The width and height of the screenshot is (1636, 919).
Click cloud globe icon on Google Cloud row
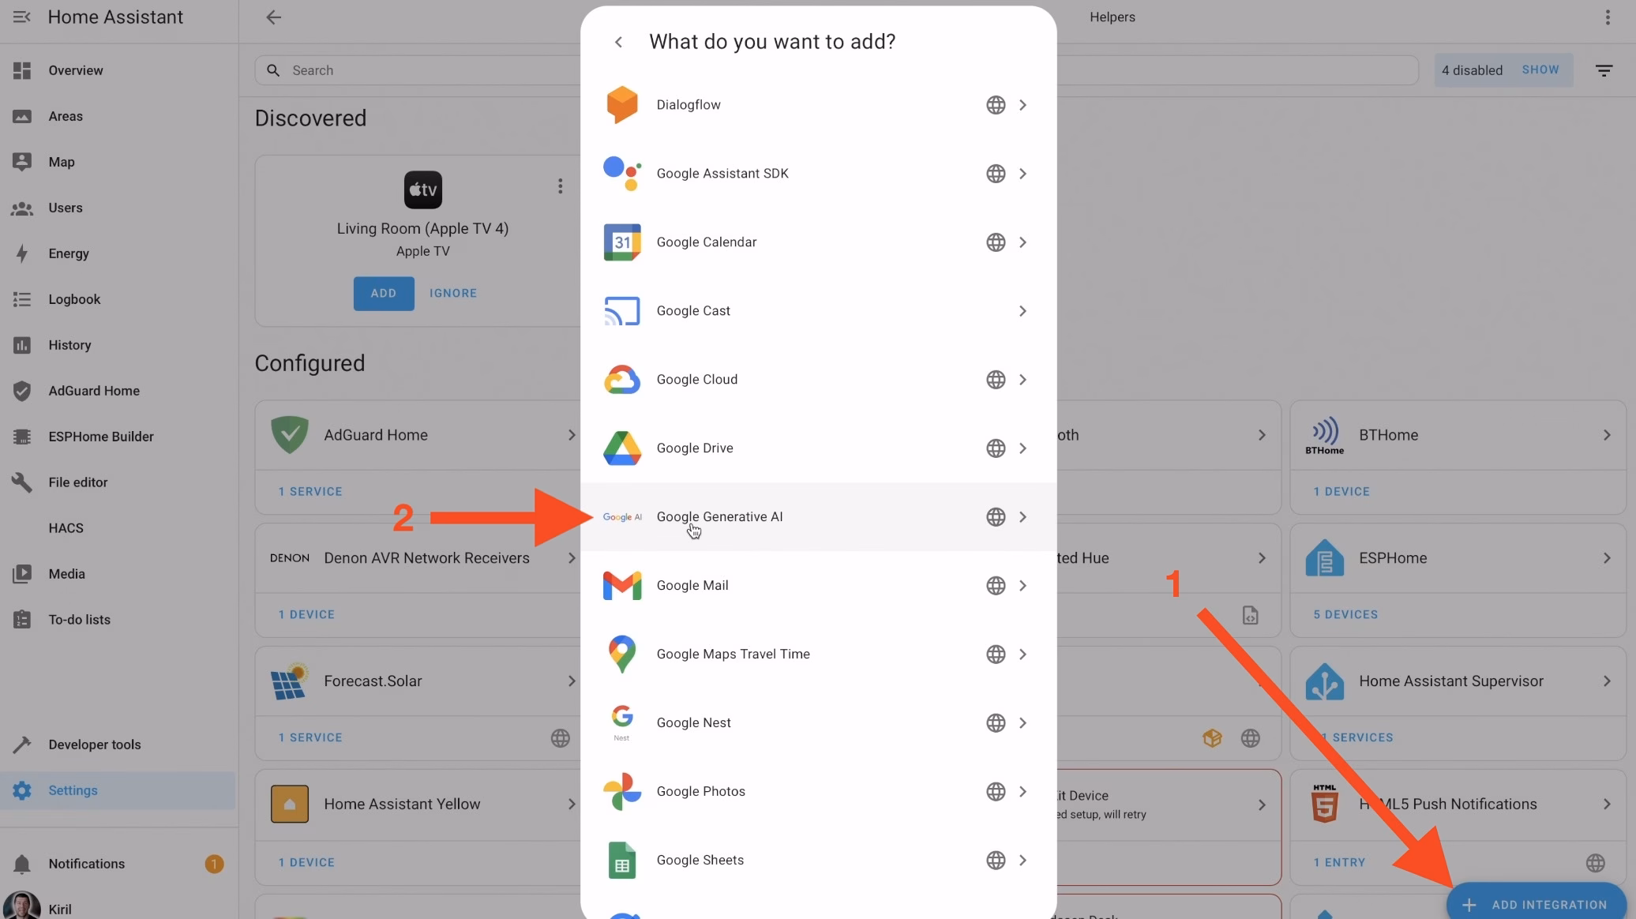996,380
